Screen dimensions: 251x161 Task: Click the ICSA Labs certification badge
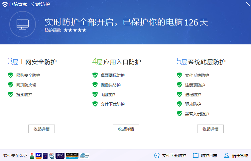(85, 156)
